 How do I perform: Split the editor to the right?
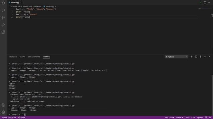point(205,2)
